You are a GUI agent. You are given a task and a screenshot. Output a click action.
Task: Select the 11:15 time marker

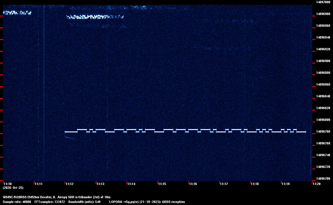(x=162, y=184)
